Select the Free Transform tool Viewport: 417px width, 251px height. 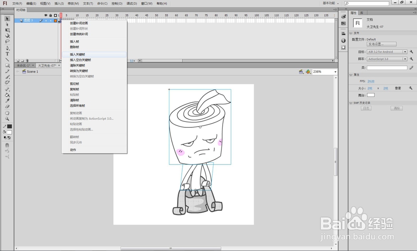tap(7, 30)
